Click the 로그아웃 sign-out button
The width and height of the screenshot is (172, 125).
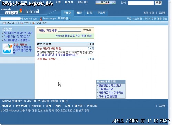coord(105,2)
